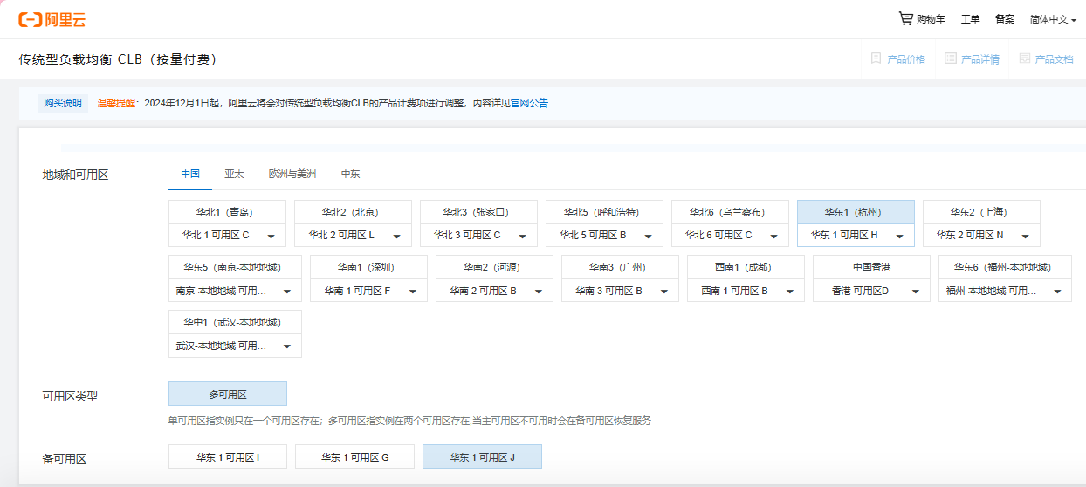This screenshot has height=487, width=1086.
Task: Switch to the 欧洲与美洲 region tab
Action: pyautogui.click(x=292, y=174)
